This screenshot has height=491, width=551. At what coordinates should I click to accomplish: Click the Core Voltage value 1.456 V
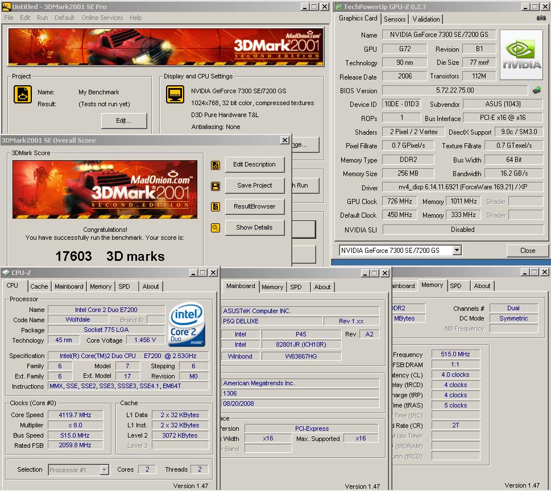(x=145, y=340)
